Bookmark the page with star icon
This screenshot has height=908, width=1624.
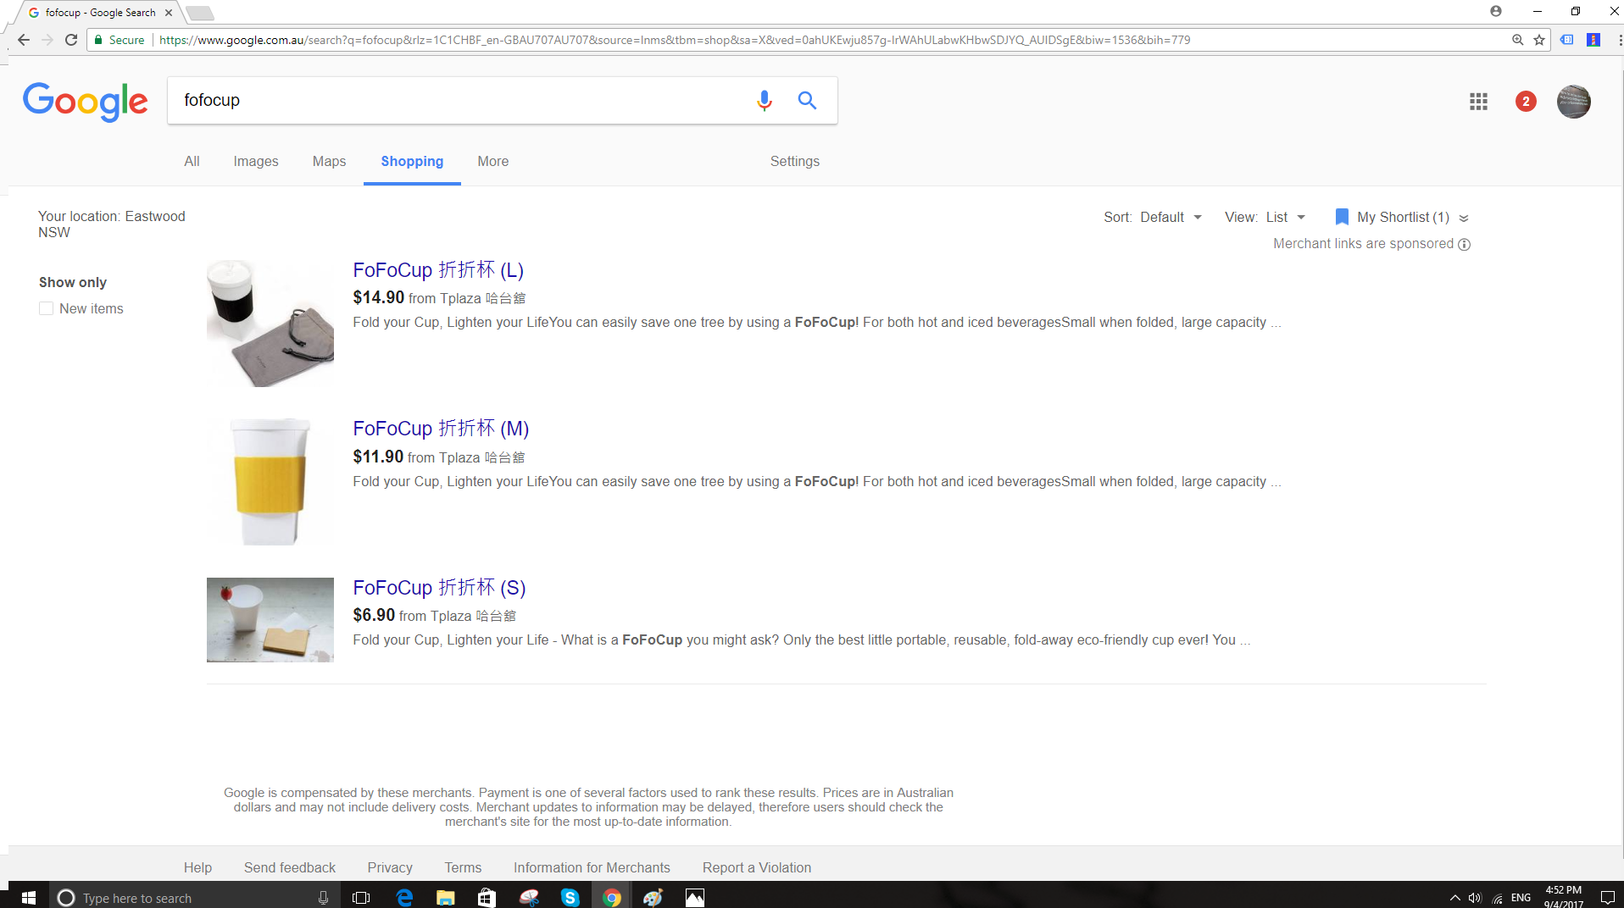(1539, 40)
